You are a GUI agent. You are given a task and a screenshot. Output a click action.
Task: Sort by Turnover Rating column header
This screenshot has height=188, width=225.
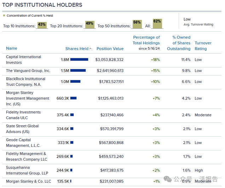[x=203, y=46]
